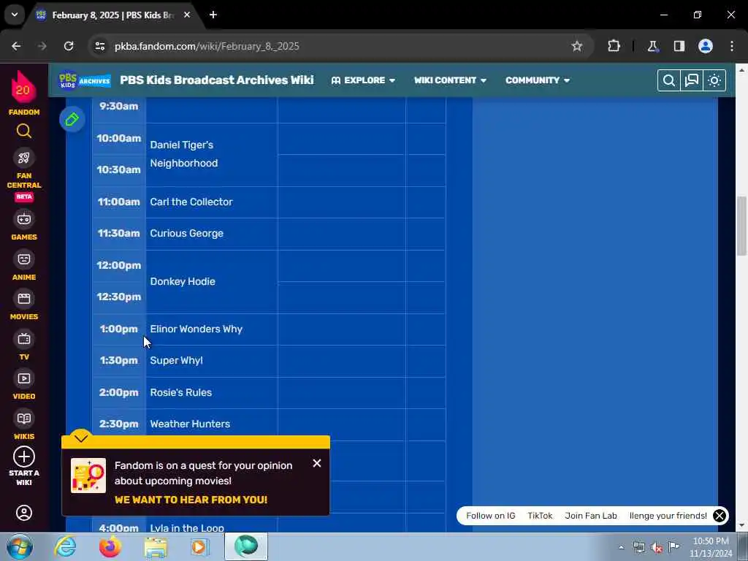Click Join Fan Lab link

[x=590, y=516]
